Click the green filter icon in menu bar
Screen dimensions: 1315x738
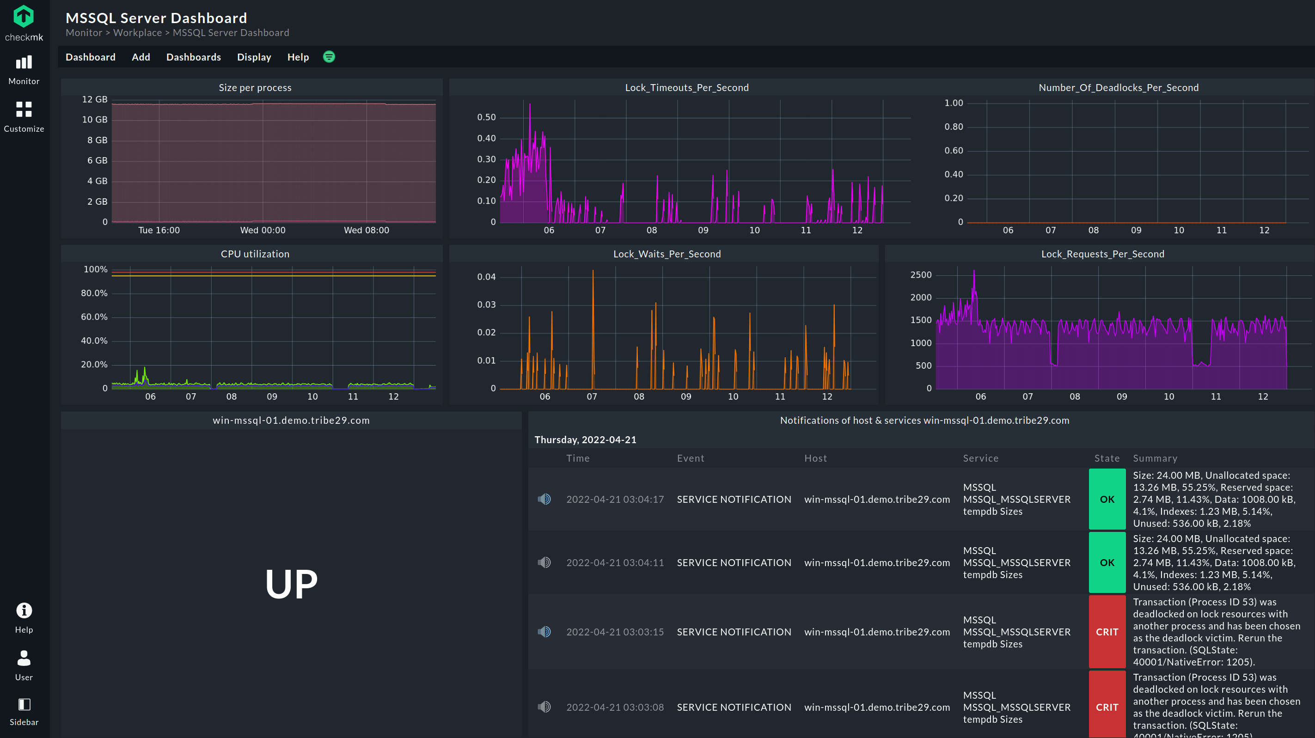pyautogui.click(x=329, y=57)
